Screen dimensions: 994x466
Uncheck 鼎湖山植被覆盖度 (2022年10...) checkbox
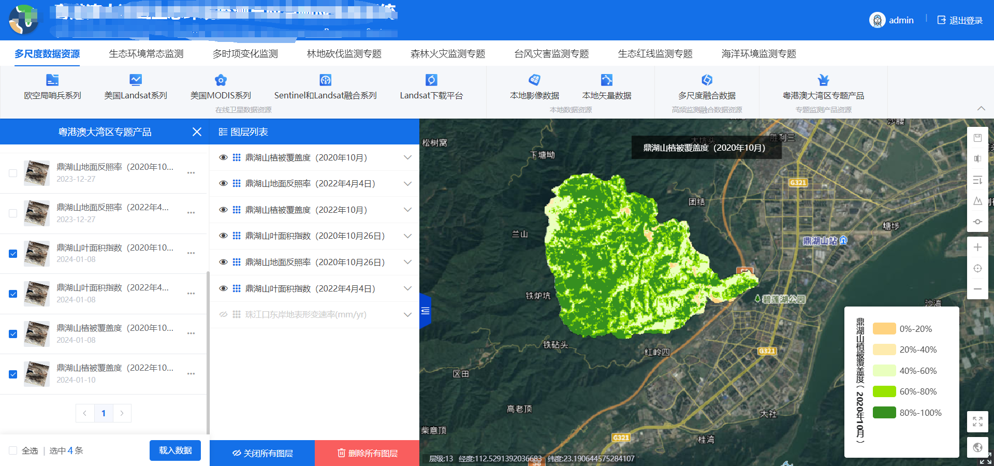pos(13,374)
